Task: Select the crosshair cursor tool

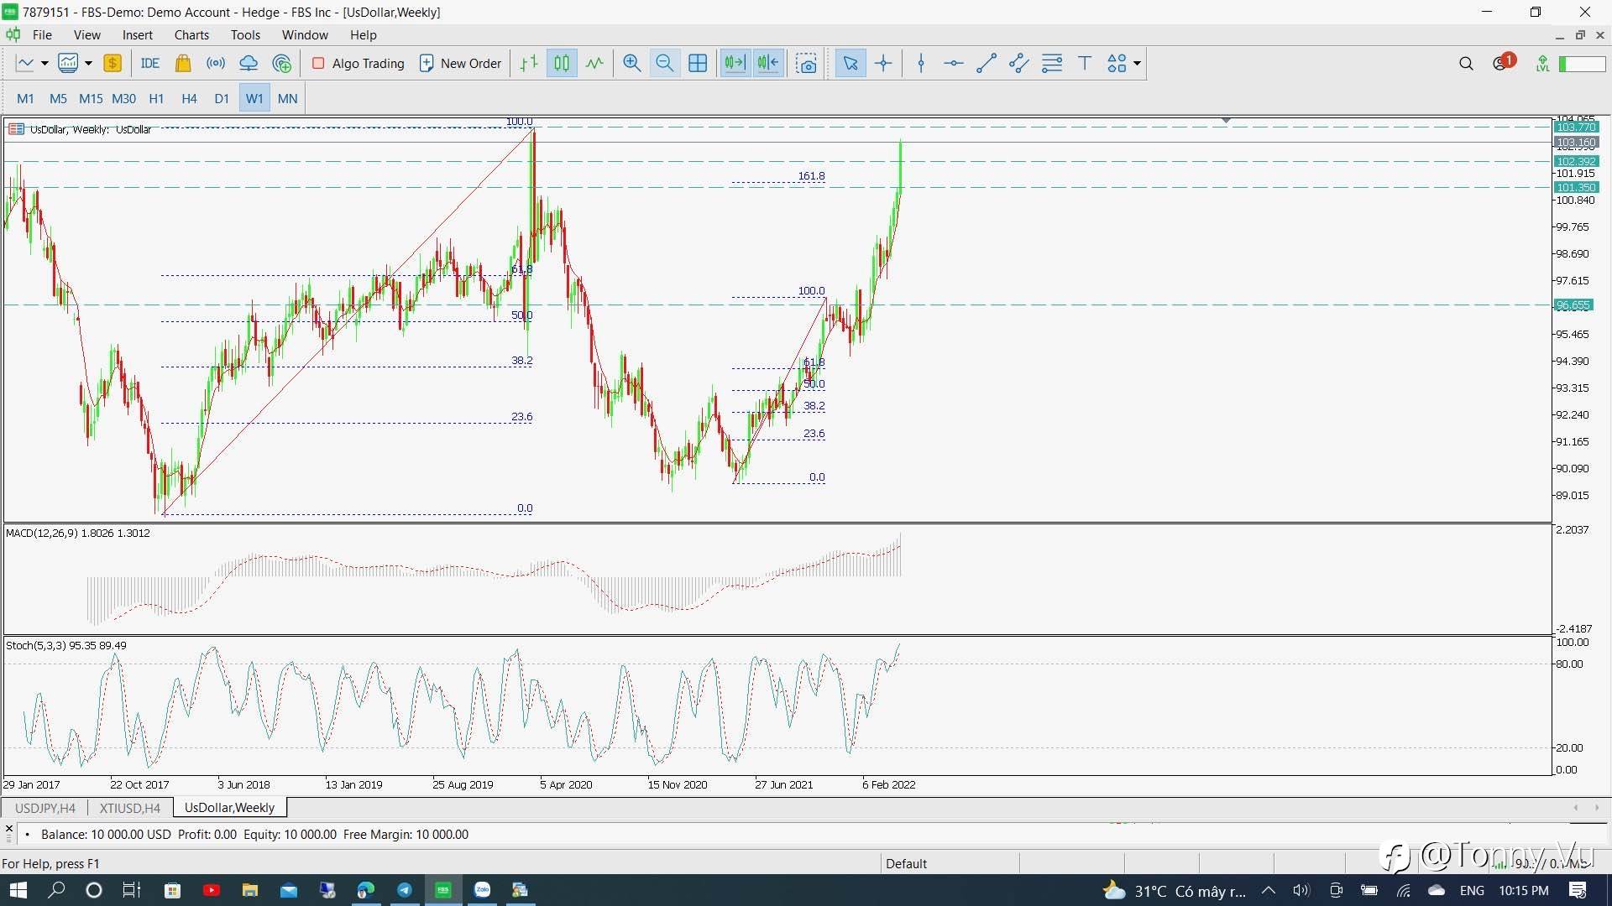Action: 883,63
